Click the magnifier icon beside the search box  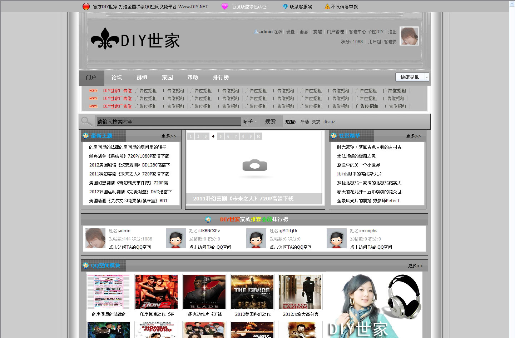86,121
